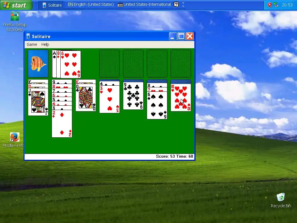
Task: Select the red 8 below the black 9 in the long run
Action: (62, 86)
